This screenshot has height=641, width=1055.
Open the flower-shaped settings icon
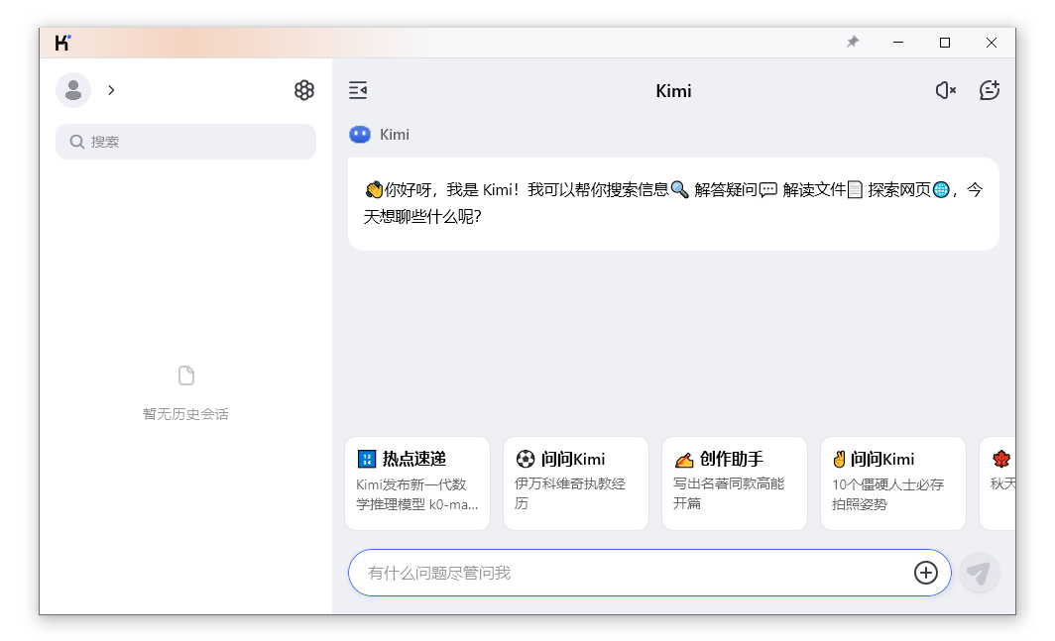tap(304, 90)
